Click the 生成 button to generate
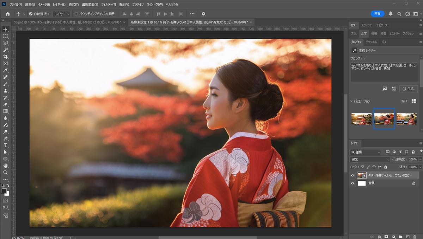The width and height of the screenshot is (423, 239). pyautogui.click(x=408, y=89)
